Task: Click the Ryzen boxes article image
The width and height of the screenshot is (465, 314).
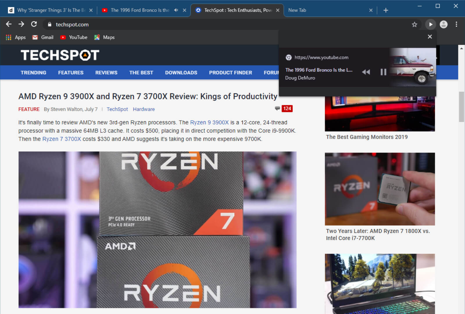Action: (x=158, y=230)
